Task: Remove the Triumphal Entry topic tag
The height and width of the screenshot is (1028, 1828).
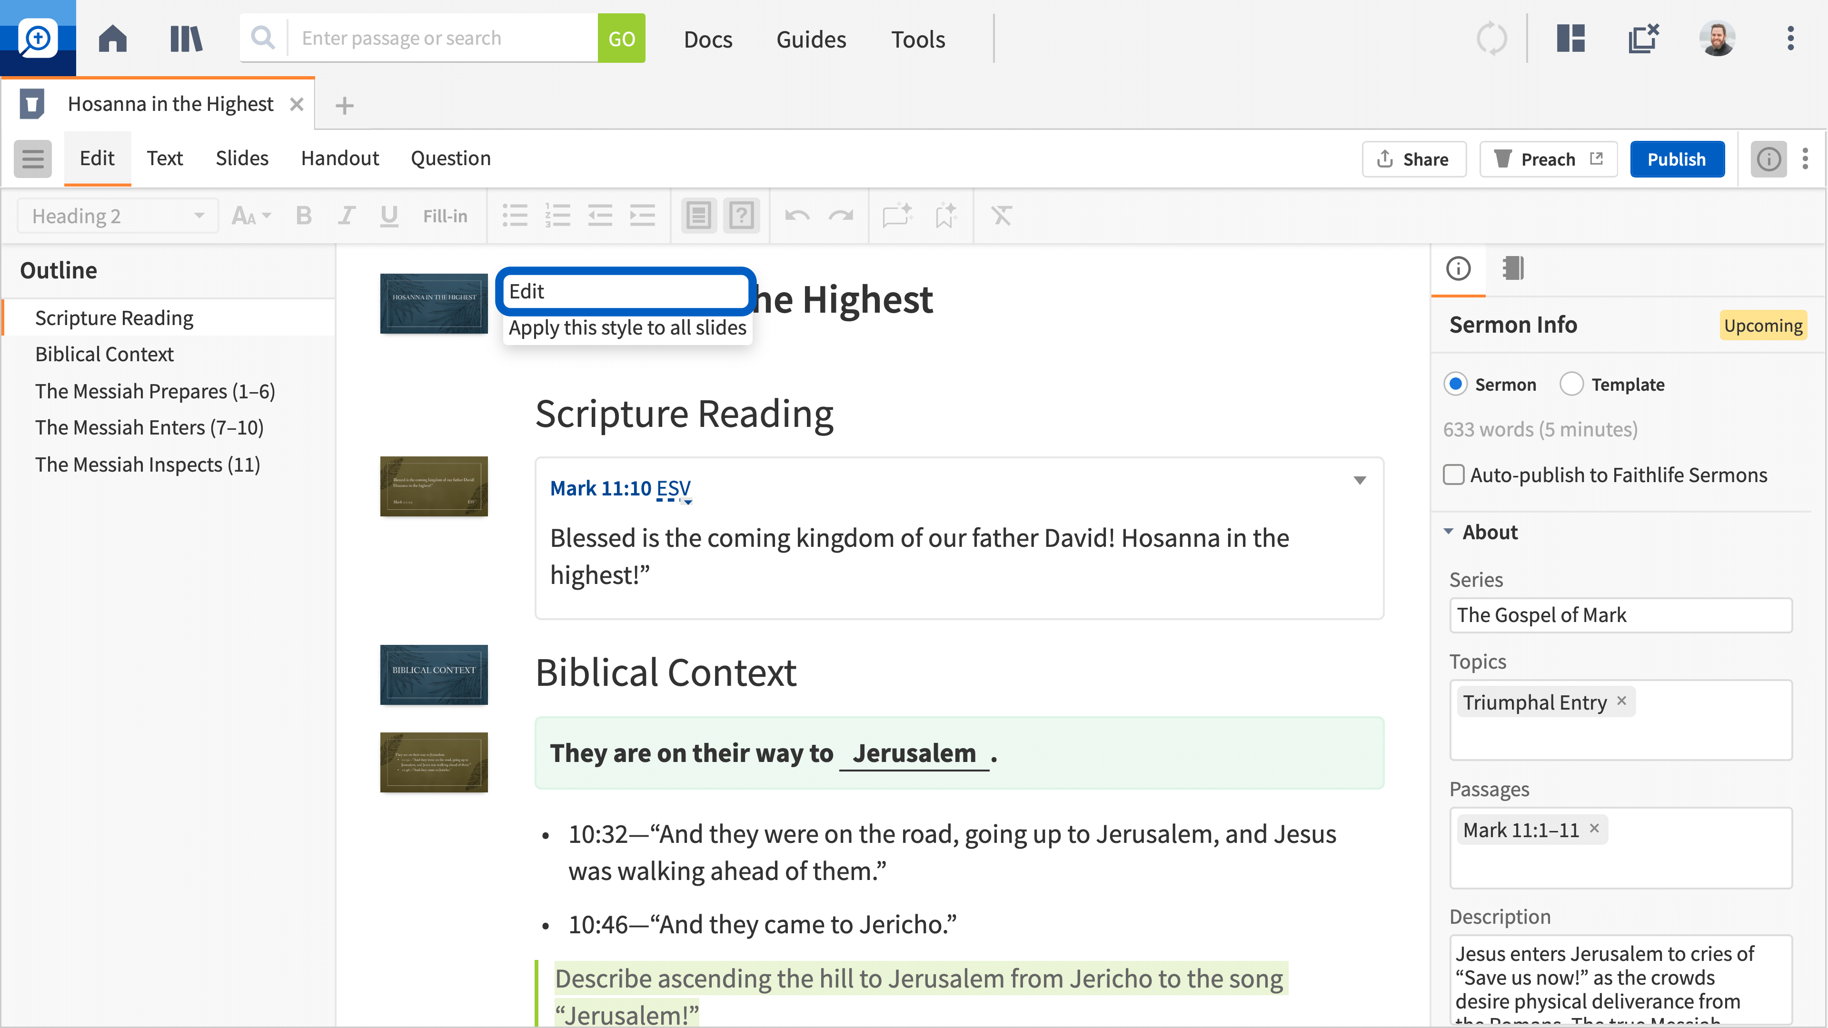Action: 1621,701
